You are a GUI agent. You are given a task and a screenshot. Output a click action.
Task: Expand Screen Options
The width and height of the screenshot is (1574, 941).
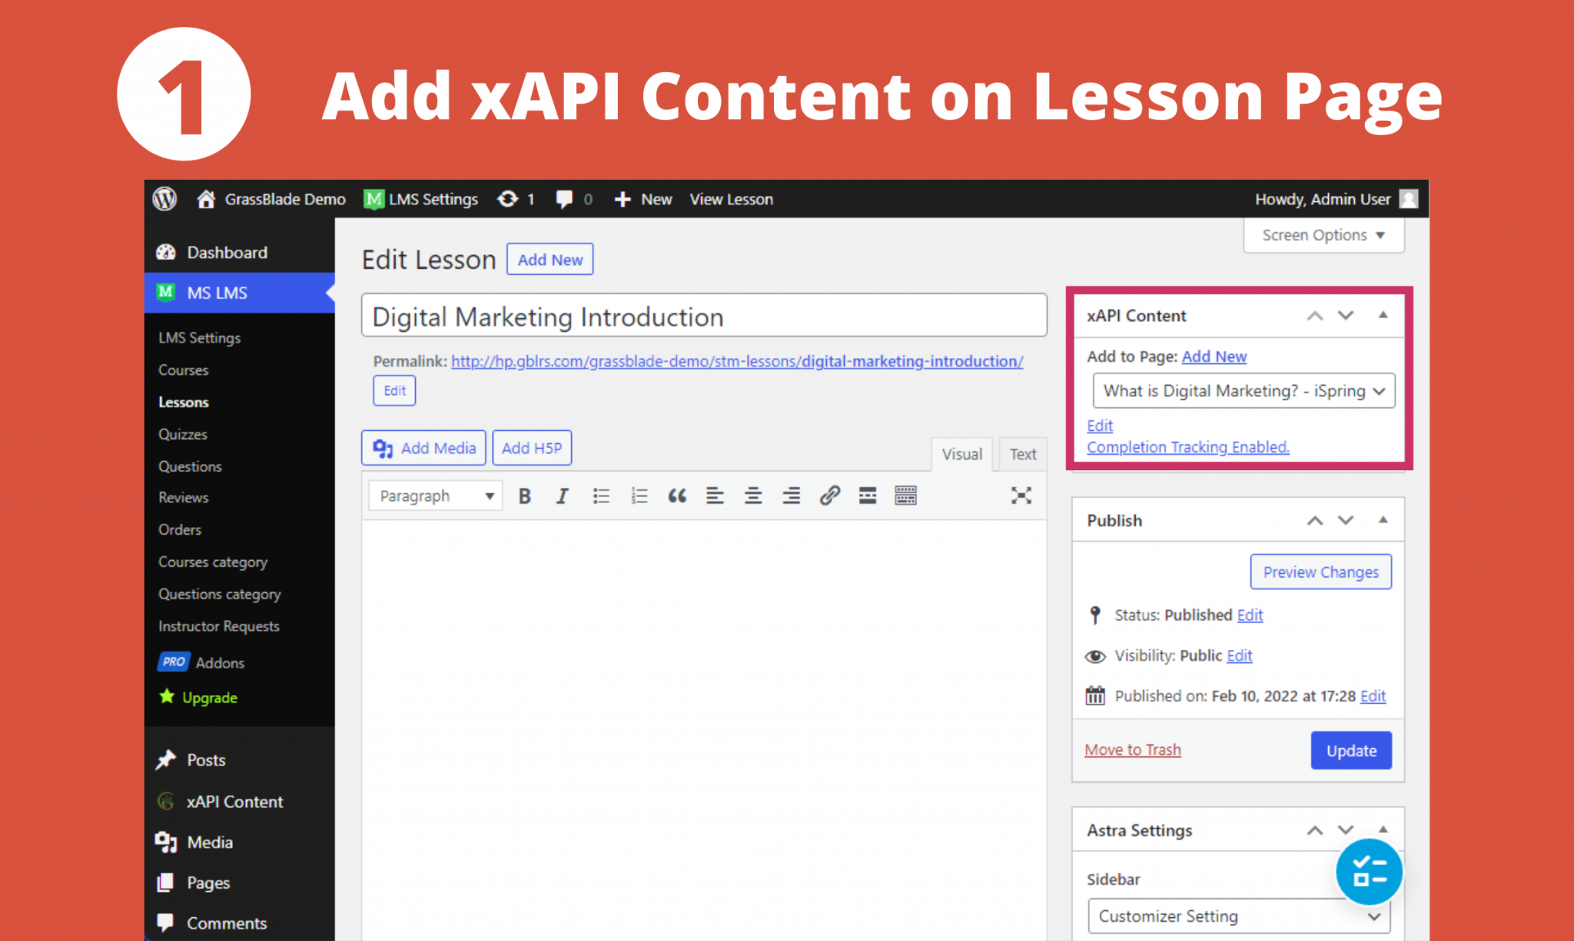pos(1323,235)
